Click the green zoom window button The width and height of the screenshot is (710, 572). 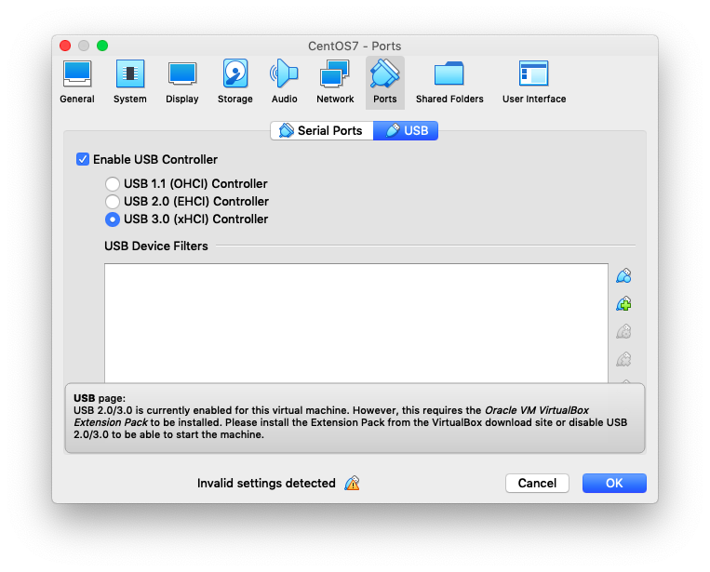[102, 46]
